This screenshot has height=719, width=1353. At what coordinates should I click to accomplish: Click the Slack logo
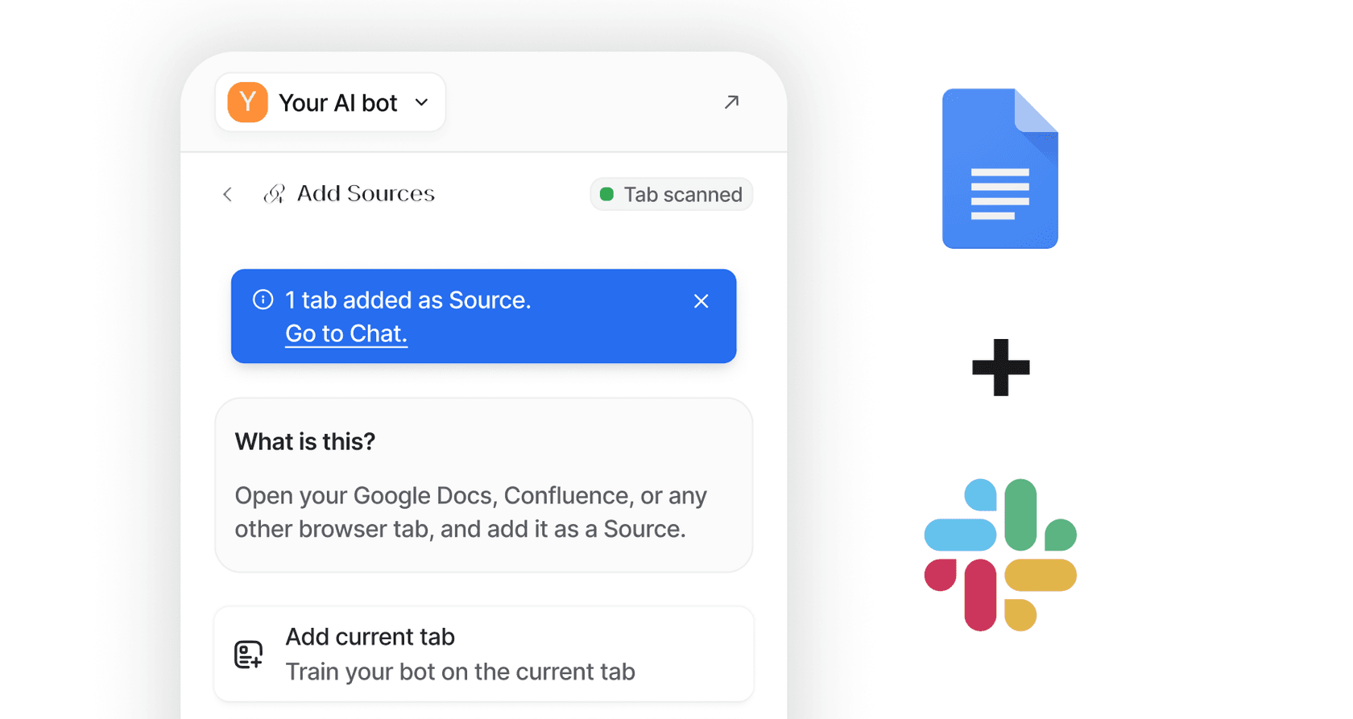pos(1000,555)
